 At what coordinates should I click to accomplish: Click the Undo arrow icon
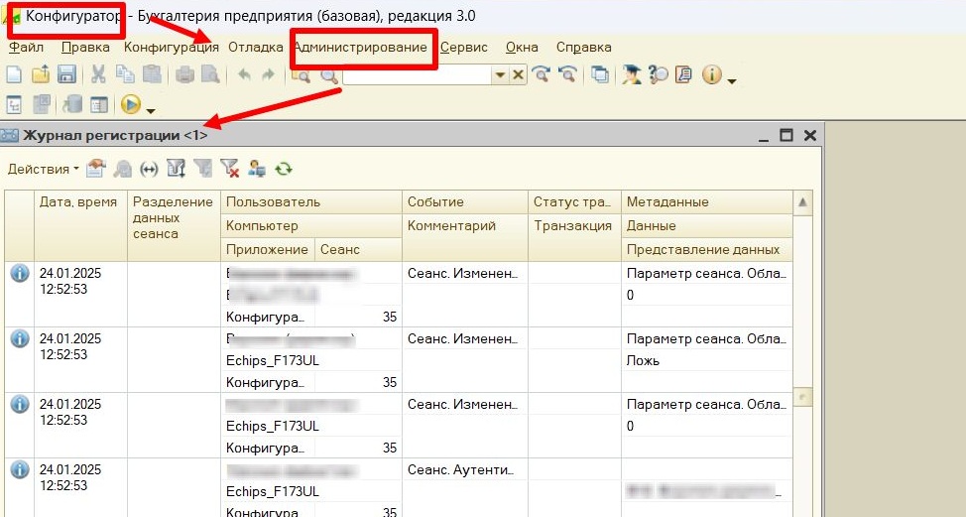point(244,75)
